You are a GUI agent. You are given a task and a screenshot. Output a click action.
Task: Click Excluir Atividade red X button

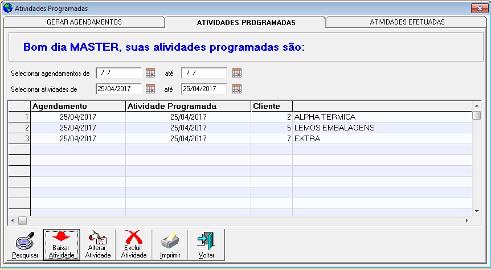pyautogui.click(x=134, y=245)
